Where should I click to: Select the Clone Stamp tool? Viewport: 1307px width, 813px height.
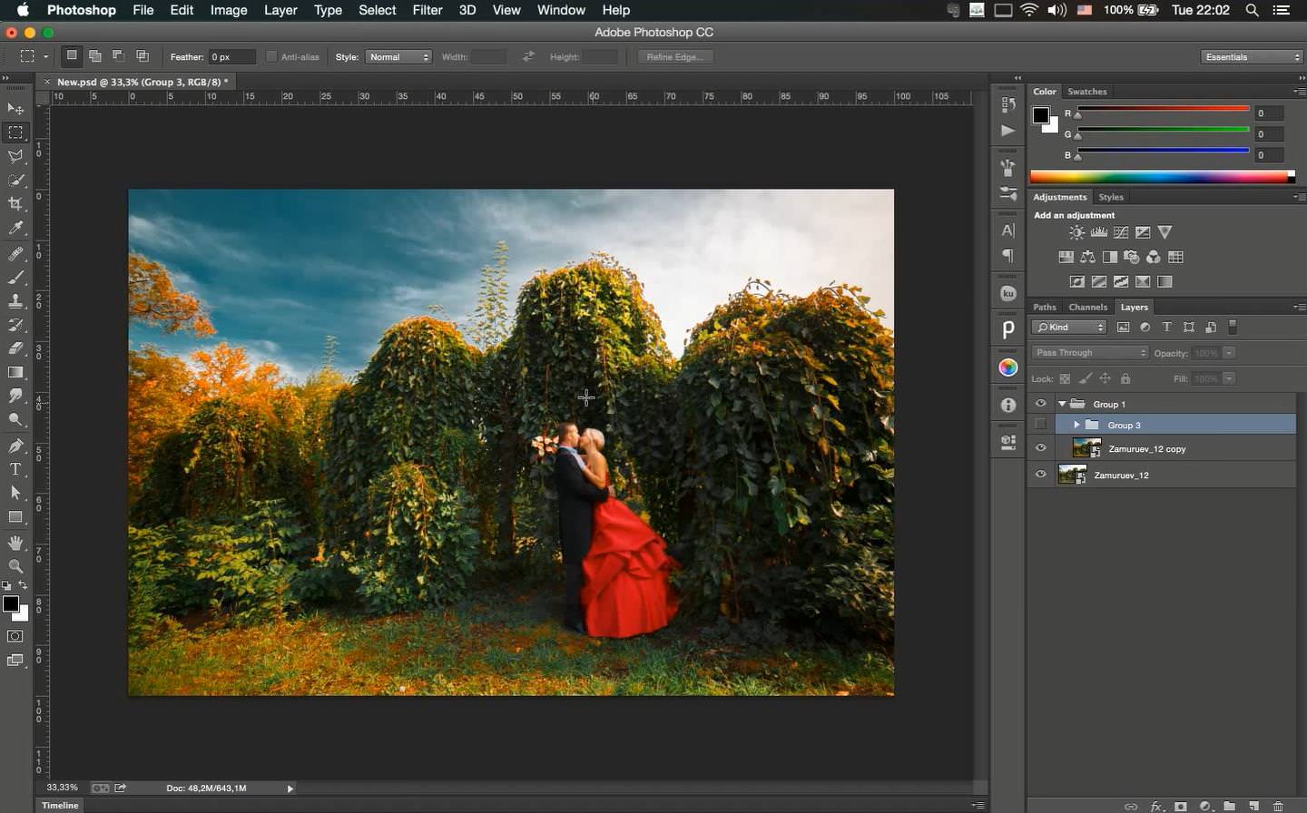[15, 301]
